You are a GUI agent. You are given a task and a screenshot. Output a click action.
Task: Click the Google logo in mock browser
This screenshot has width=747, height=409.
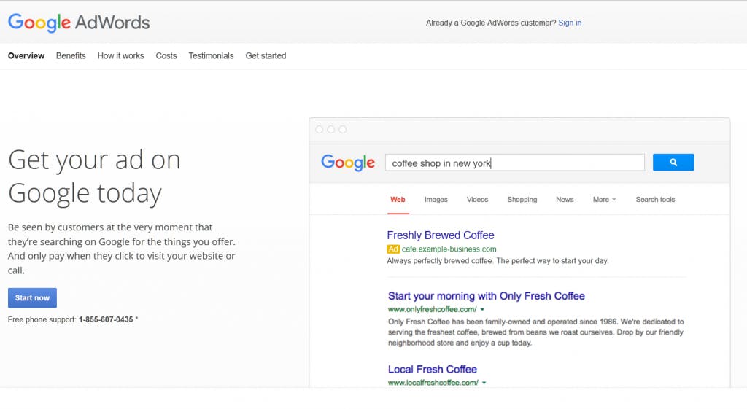tap(348, 163)
